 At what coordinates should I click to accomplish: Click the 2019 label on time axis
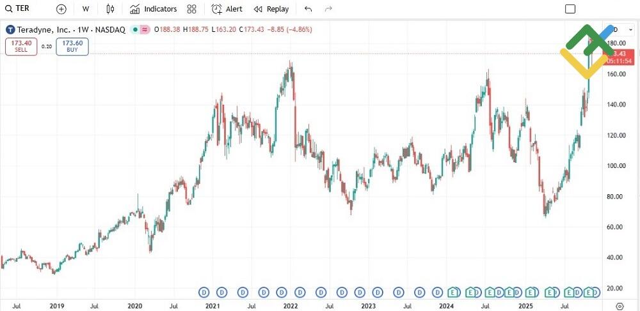pyautogui.click(x=56, y=305)
